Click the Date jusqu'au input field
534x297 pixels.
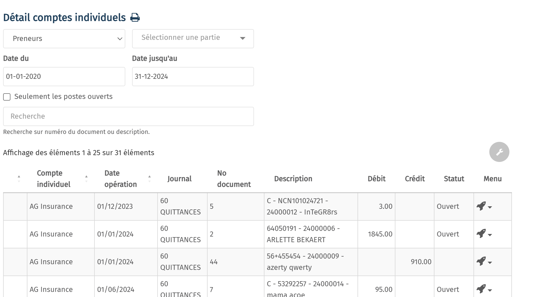[193, 77]
